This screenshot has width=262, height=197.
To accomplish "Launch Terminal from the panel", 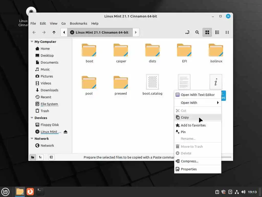I will [40, 192].
